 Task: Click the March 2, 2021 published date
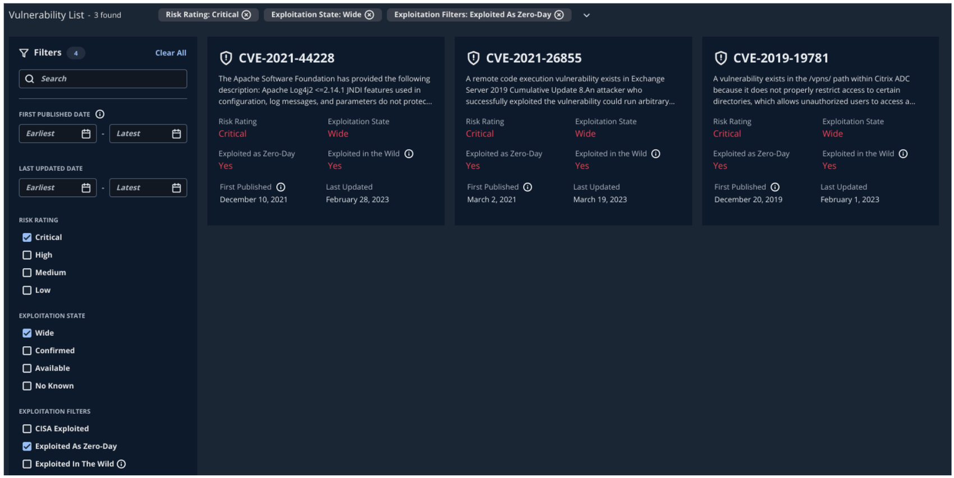pos(492,200)
